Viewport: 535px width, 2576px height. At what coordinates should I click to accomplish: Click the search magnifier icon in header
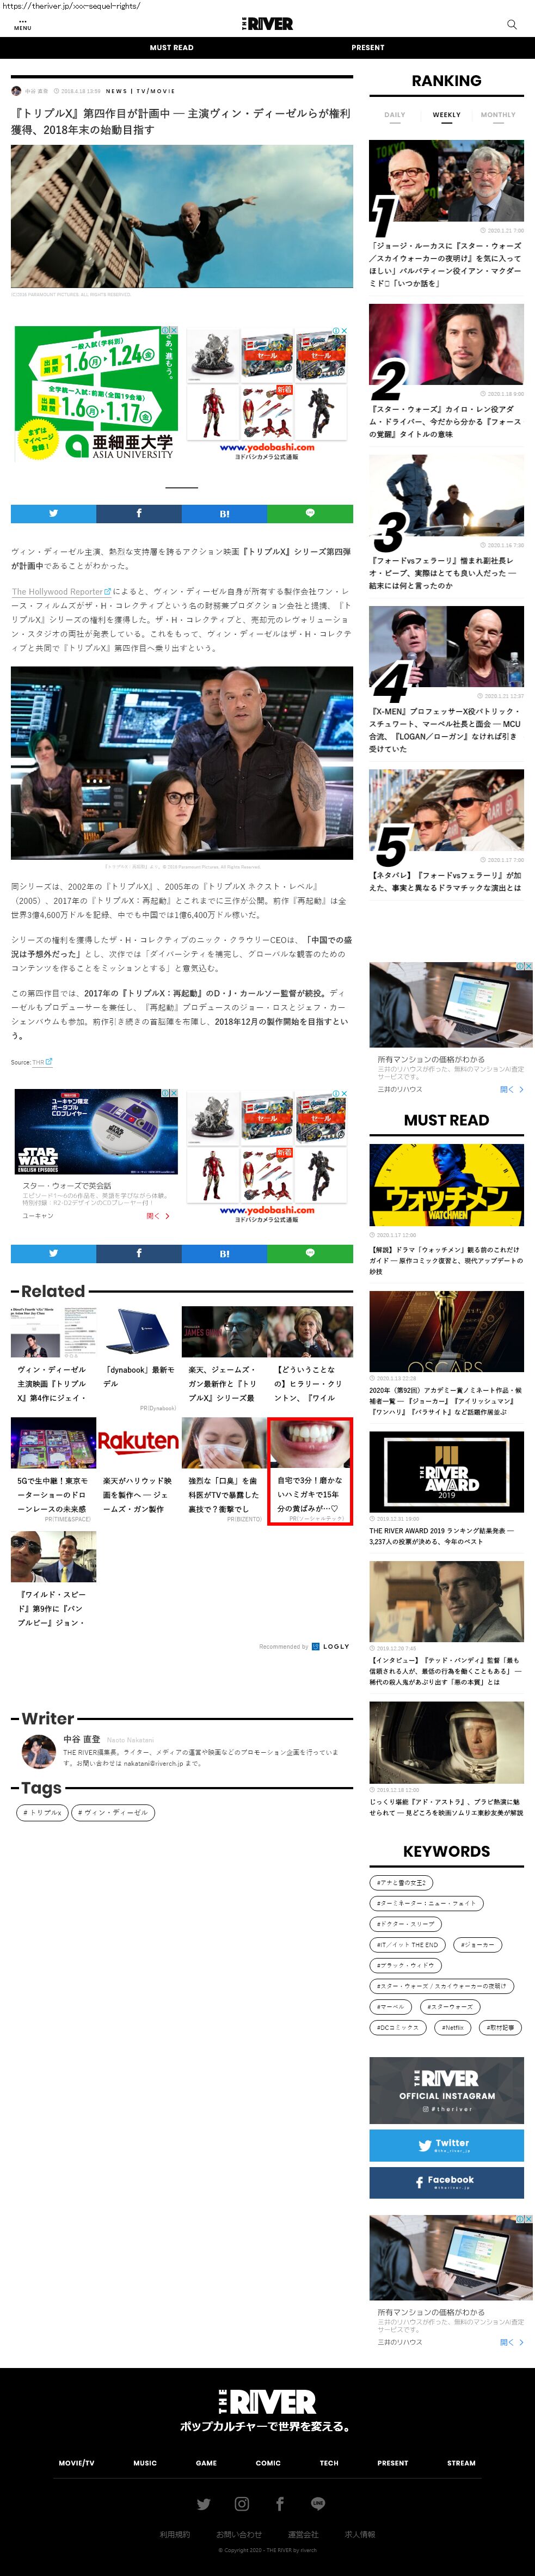click(512, 24)
